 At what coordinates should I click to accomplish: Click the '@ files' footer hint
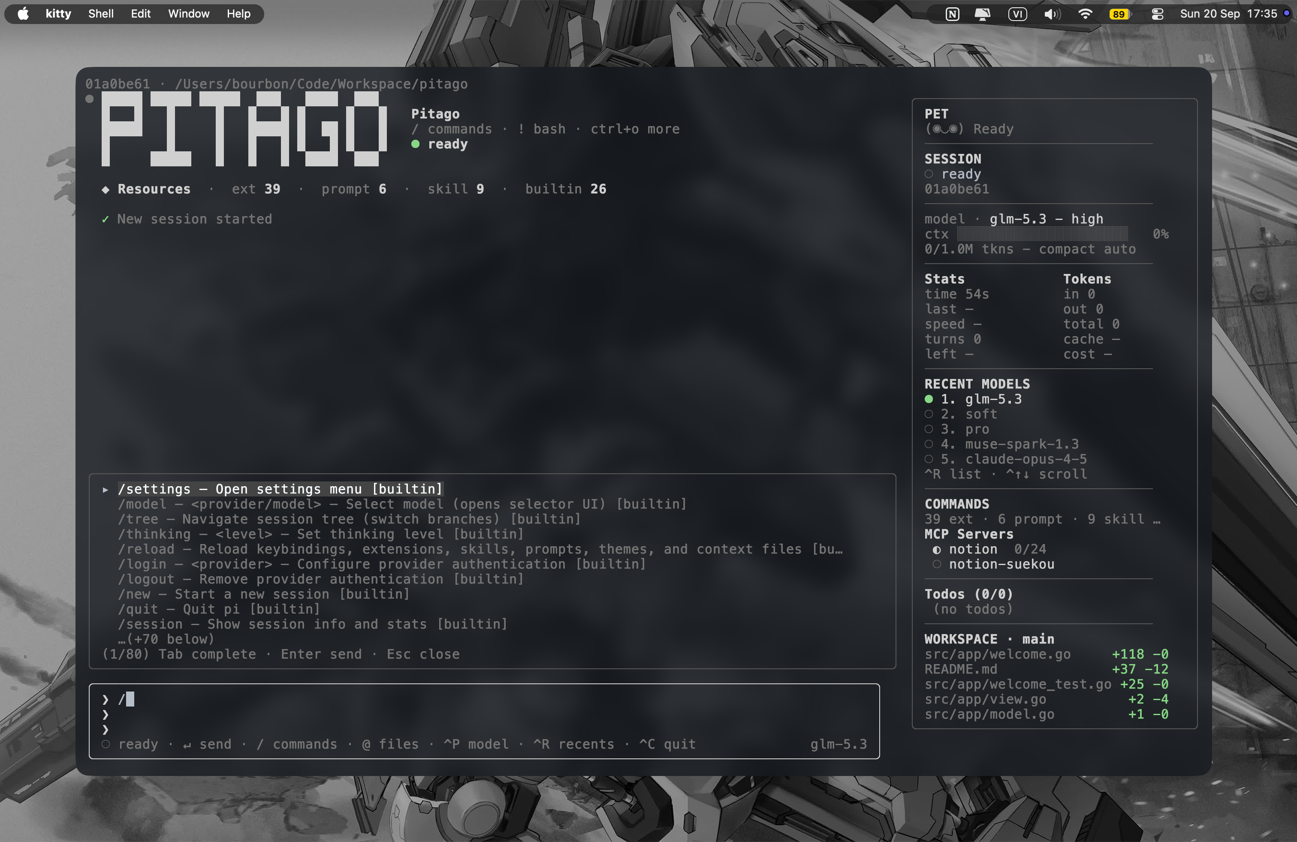coord(390,744)
